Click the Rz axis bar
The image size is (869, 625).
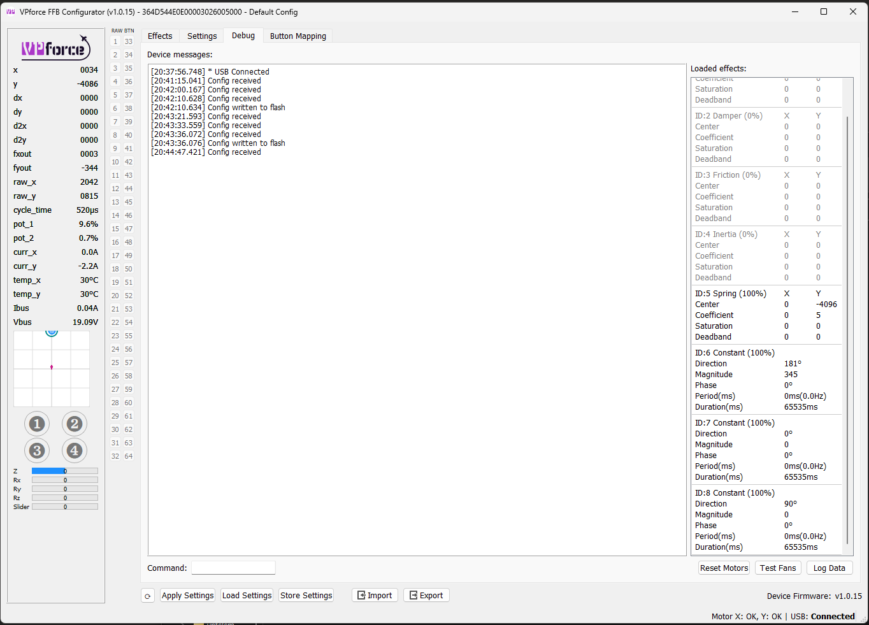tap(65, 498)
